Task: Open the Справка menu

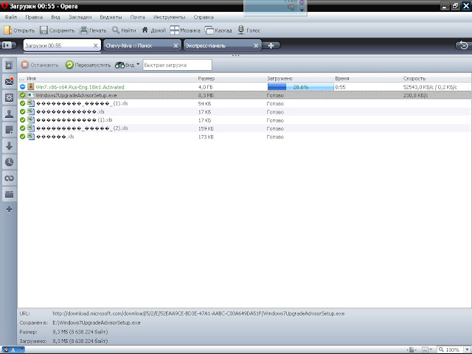Action: [204, 17]
